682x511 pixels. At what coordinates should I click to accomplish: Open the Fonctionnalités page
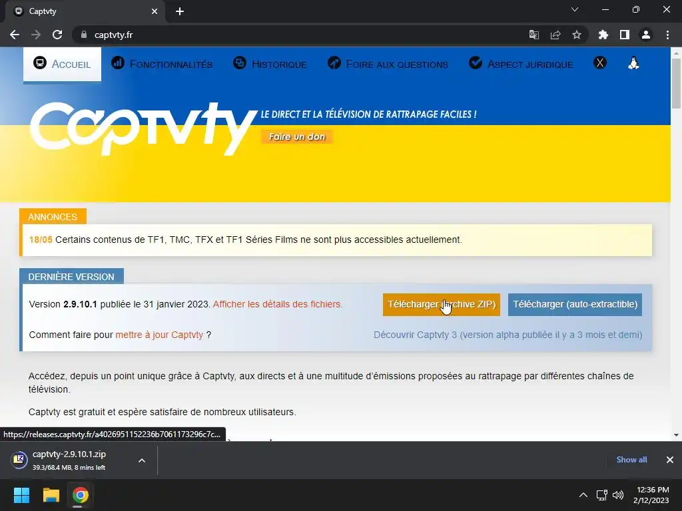[162, 64]
